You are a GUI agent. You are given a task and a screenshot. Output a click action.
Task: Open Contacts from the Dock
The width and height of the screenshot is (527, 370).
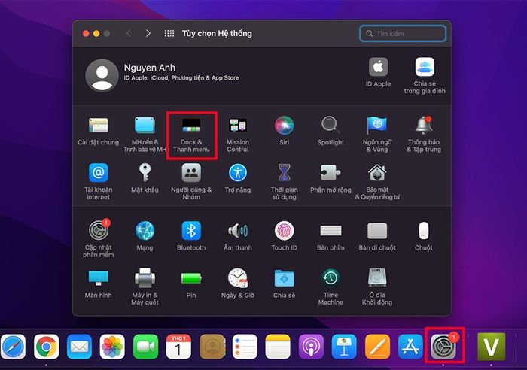point(212,347)
